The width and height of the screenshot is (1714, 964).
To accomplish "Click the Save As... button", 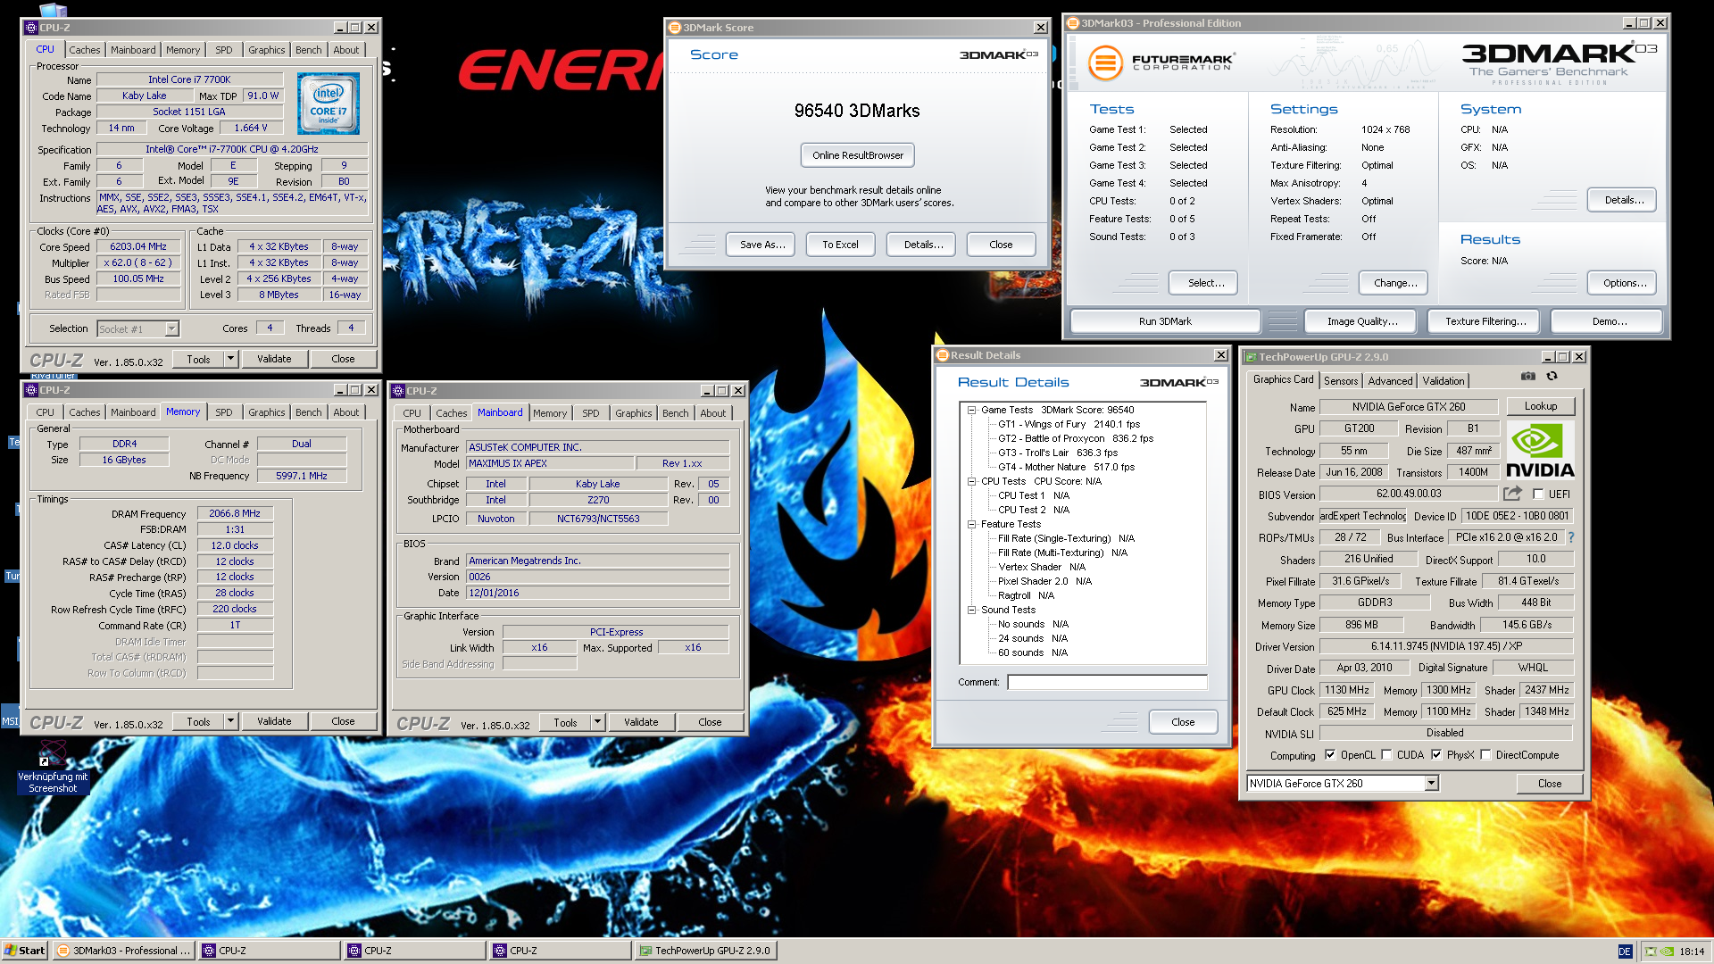I will [762, 245].
